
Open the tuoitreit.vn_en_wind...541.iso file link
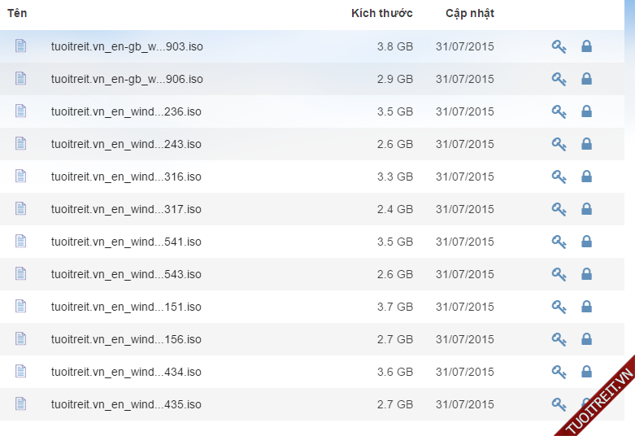coord(126,242)
